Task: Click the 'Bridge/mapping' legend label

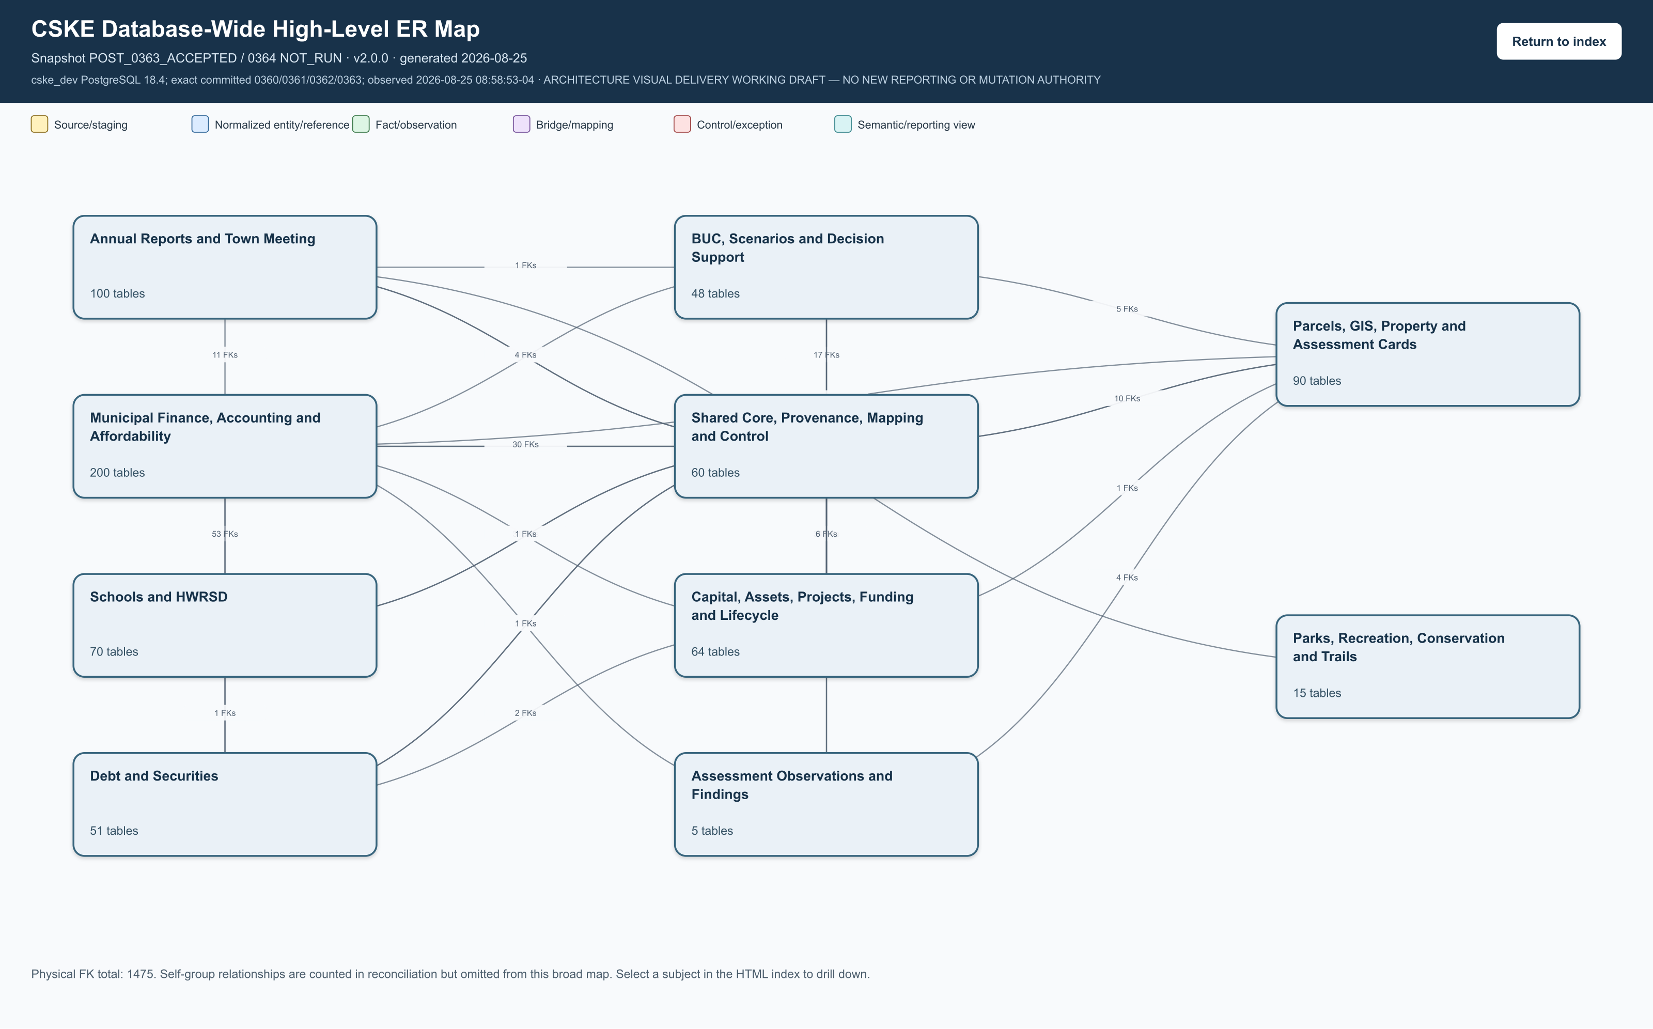Action: (574, 125)
